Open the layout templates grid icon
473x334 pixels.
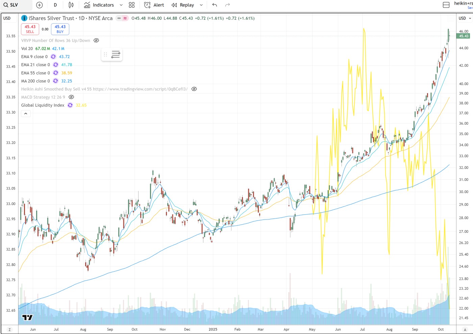tap(132, 5)
